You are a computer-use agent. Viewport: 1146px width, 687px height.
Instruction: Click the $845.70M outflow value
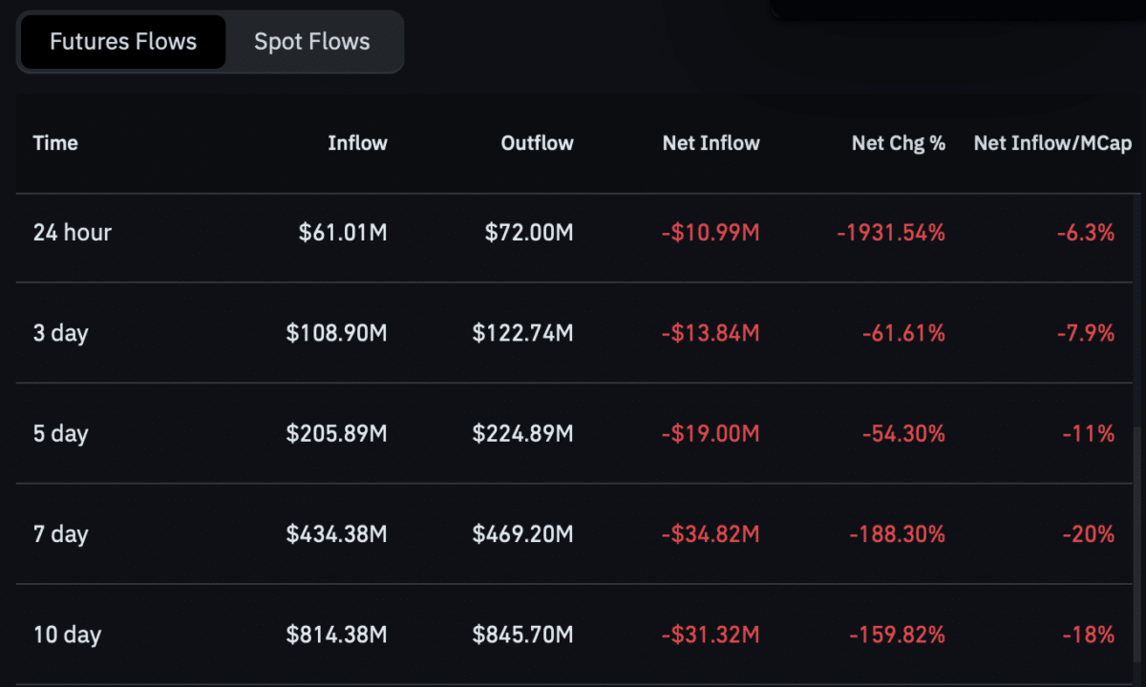[523, 635]
